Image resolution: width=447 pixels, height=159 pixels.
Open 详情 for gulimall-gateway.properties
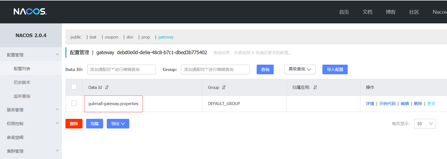click(370, 103)
